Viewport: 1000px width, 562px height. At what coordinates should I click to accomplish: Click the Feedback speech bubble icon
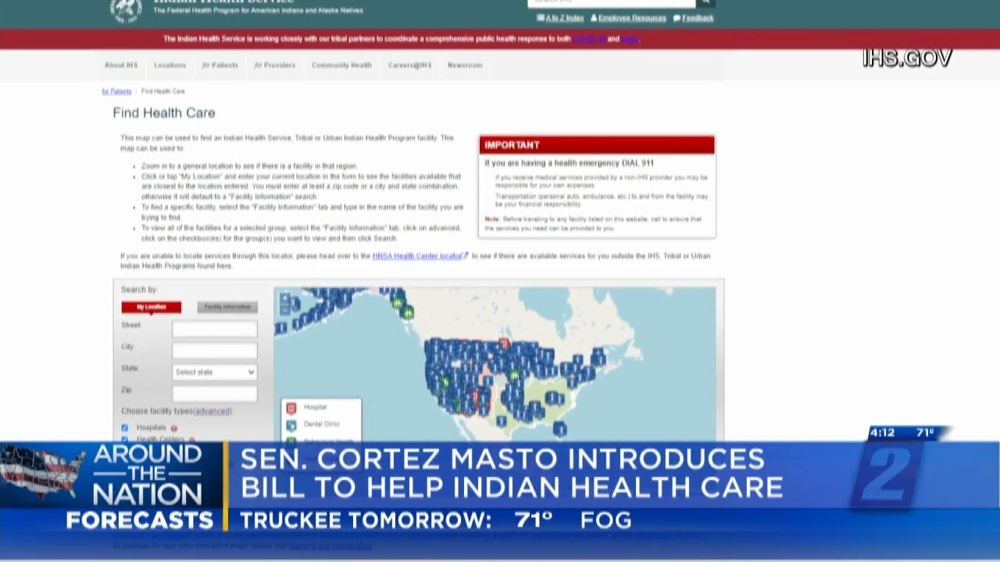tap(677, 18)
